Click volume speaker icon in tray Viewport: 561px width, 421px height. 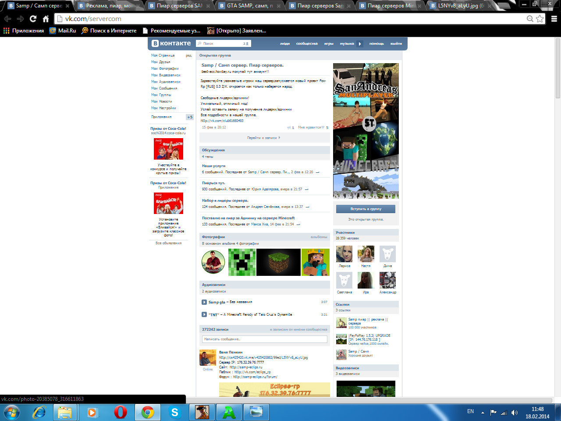coord(515,412)
